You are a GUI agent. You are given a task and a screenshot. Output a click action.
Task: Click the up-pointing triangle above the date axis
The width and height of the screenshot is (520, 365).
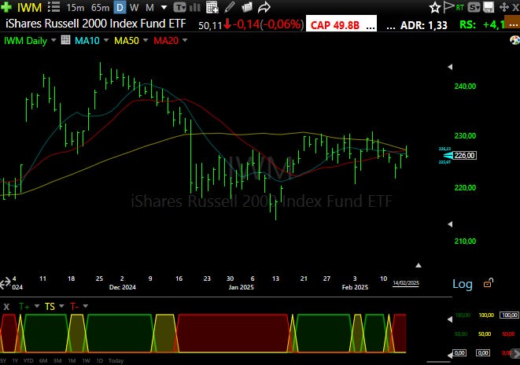pyautogui.click(x=419, y=265)
